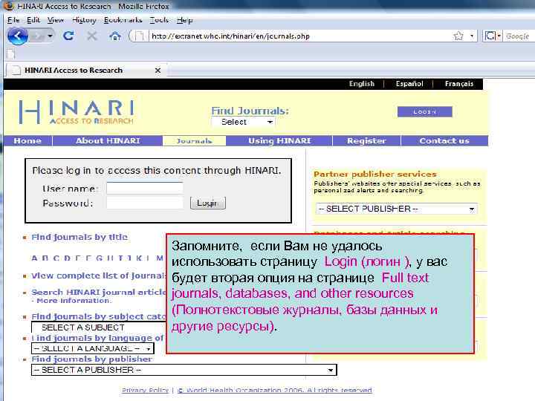The height and width of the screenshot is (401, 535).
Task: Click the blue LOGIN button in header
Action: (x=425, y=111)
